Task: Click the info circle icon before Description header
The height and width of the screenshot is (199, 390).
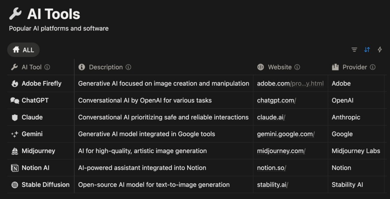Action: [x=82, y=67]
